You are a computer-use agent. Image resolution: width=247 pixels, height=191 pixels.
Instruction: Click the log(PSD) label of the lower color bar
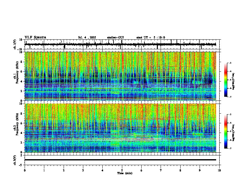point(234,133)
